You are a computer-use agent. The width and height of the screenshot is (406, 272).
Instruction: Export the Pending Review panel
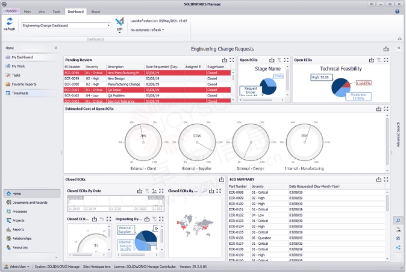pos(225,60)
